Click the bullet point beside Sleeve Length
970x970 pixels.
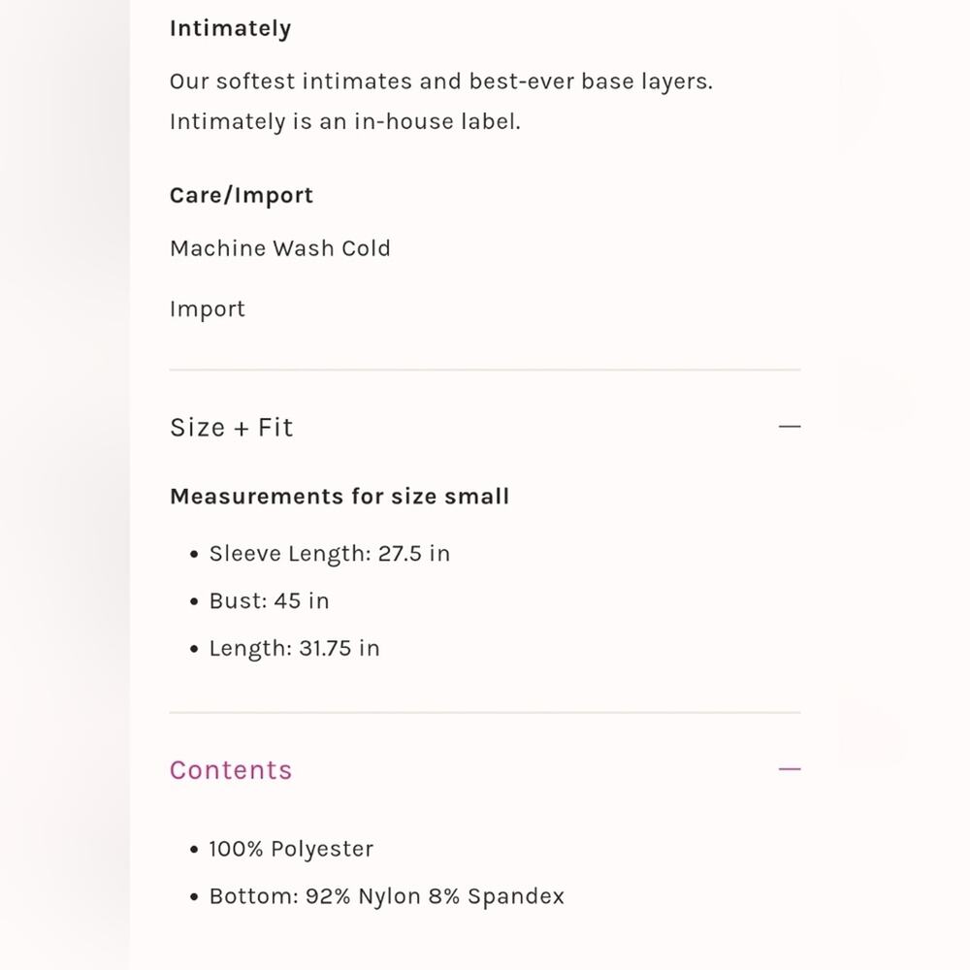pos(194,554)
